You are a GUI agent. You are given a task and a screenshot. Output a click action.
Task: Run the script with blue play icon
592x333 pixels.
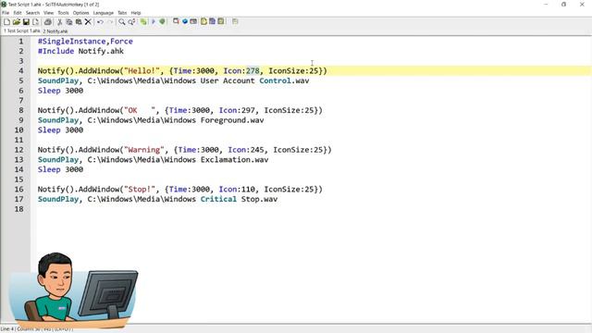(154, 21)
